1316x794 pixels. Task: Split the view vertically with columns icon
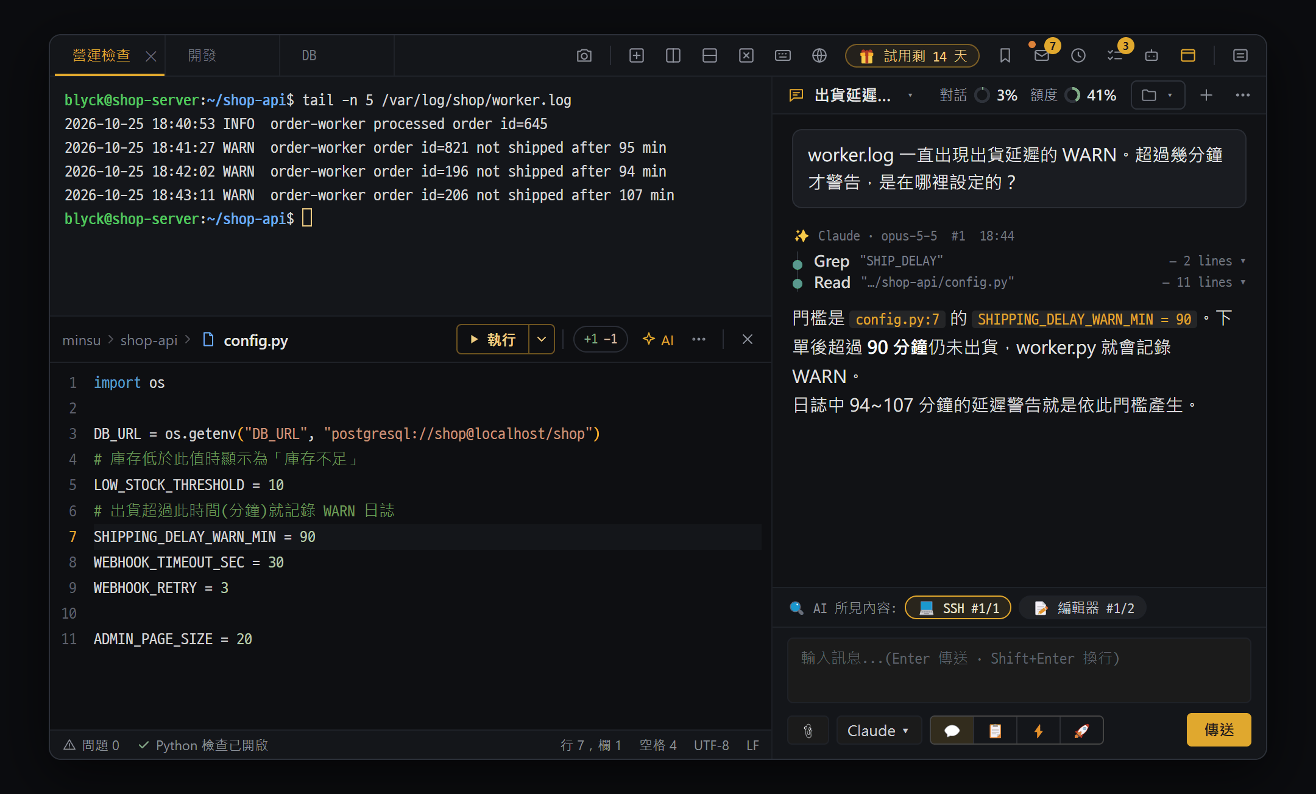tap(673, 56)
